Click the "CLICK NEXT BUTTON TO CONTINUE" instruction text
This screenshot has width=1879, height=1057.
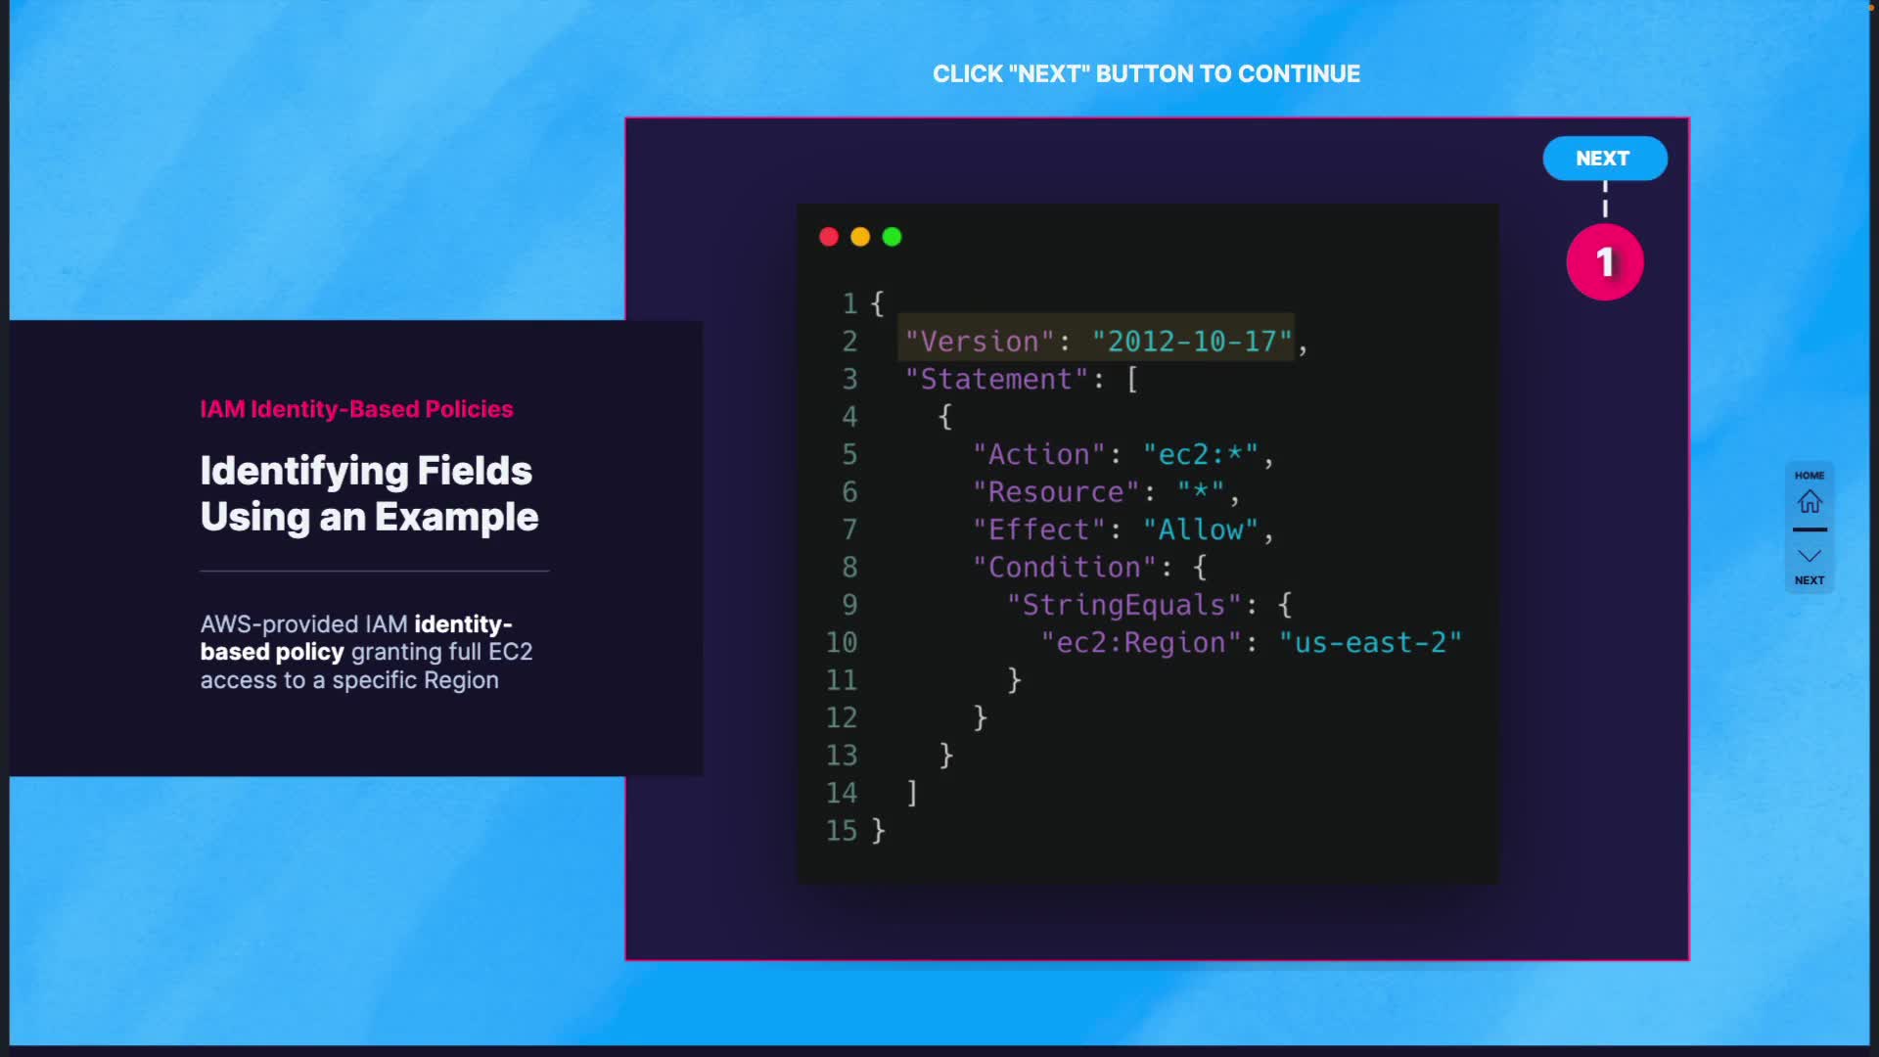click(1145, 74)
